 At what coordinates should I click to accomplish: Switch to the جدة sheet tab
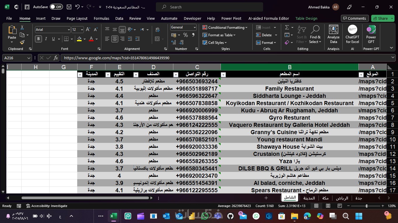(x=359, y=198)
